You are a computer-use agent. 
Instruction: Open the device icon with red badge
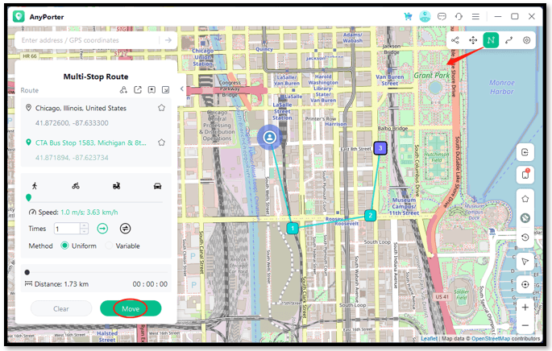point(525,175)
